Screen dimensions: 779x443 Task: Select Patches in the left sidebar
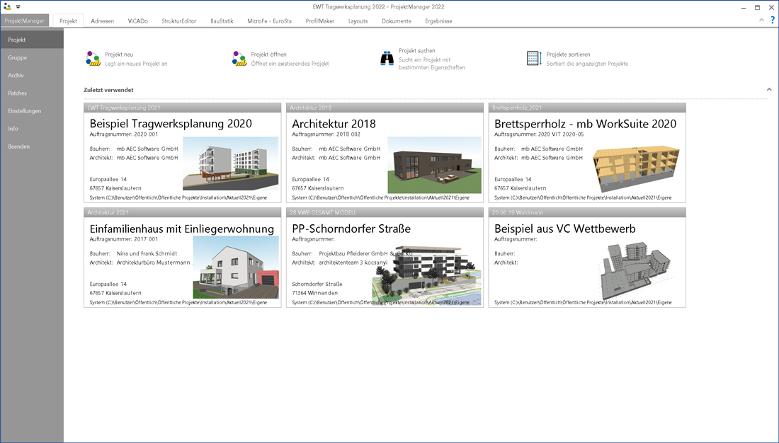click(x=32, y=93)
